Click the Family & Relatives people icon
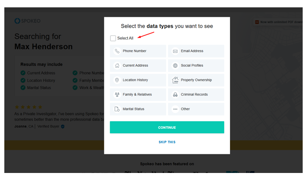Image resolution: width=307 pixels, height=176 pixels. (x=117, y=95)
